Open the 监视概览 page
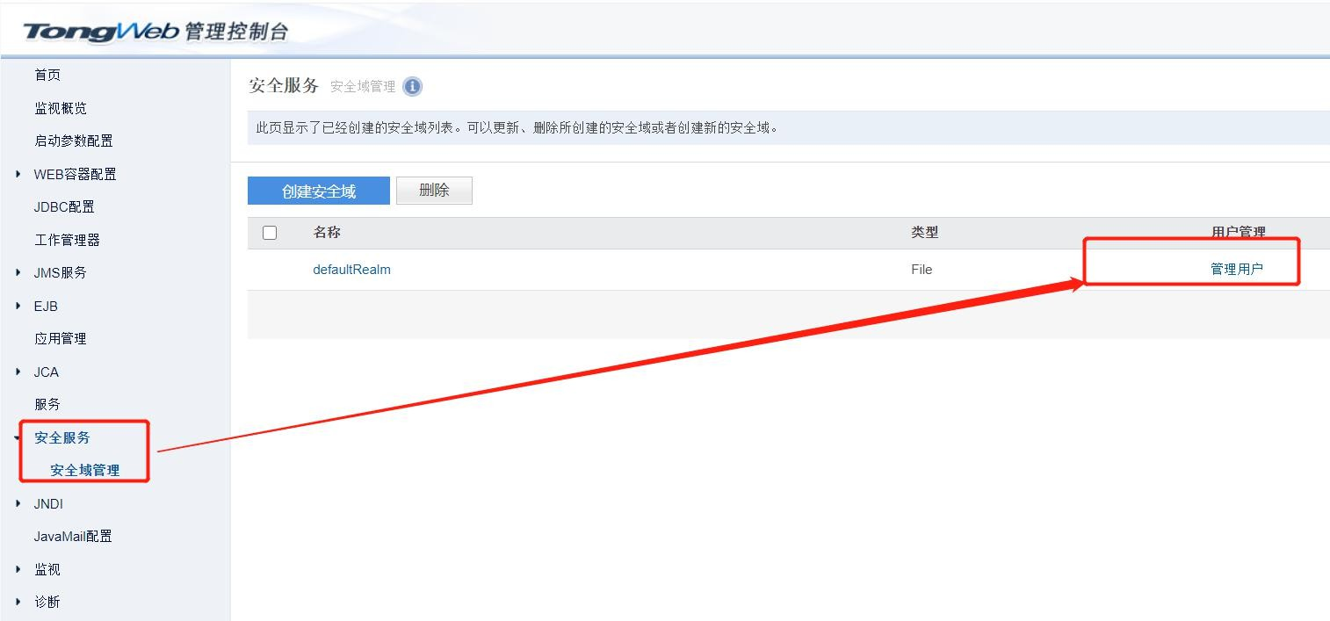This screenshot has width=1330, height=621. (60, 107)
